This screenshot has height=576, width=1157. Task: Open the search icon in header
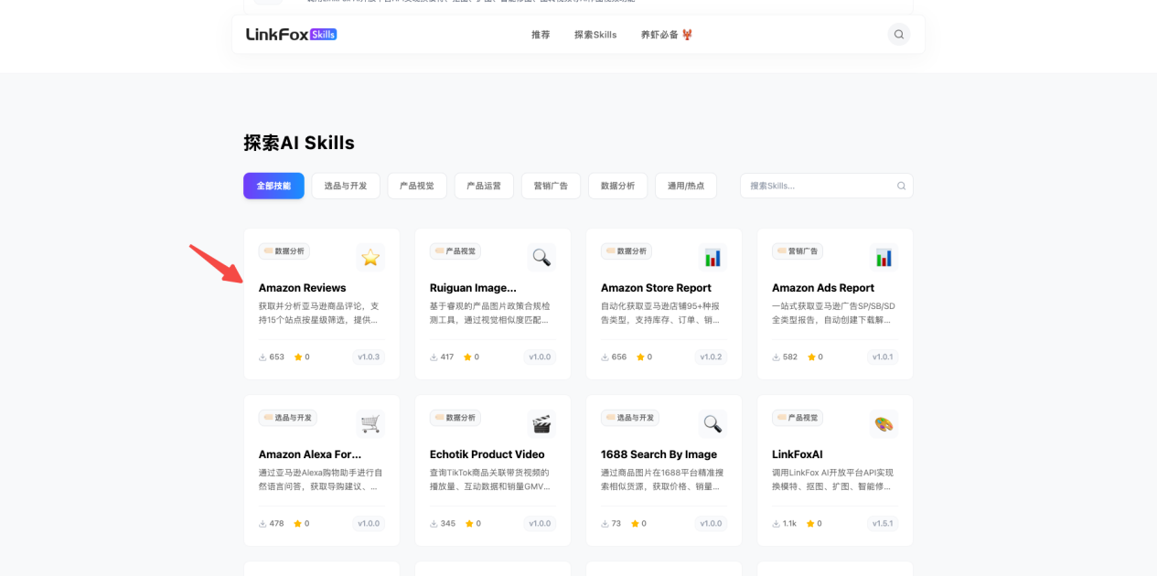point(899,34)
